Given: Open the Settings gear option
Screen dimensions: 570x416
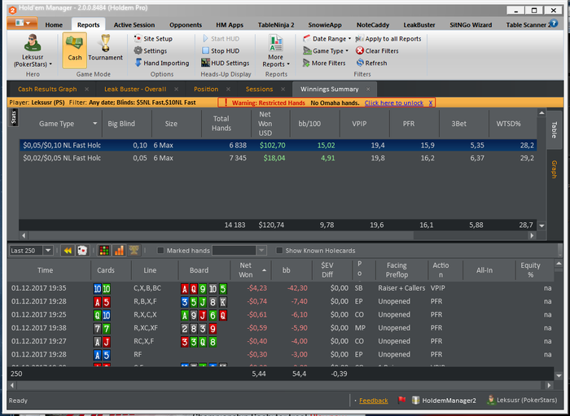Looking at the screenshot, I should point(151,50).
